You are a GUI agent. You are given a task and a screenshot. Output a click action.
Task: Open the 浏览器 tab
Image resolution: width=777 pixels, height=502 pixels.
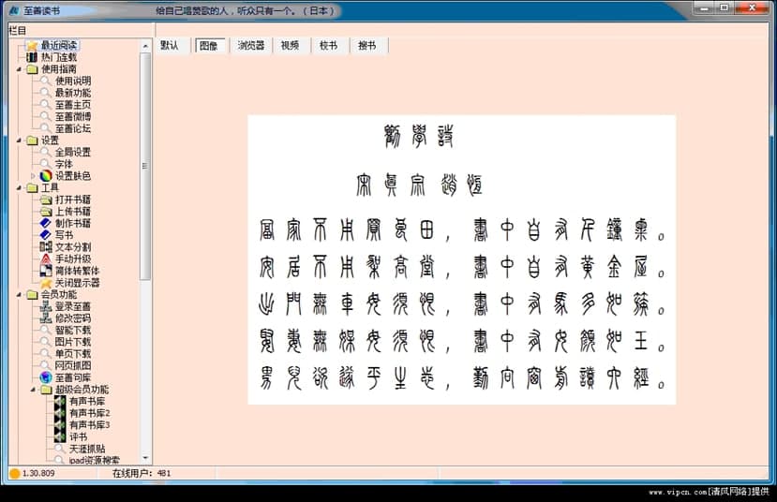click(251, 46)
